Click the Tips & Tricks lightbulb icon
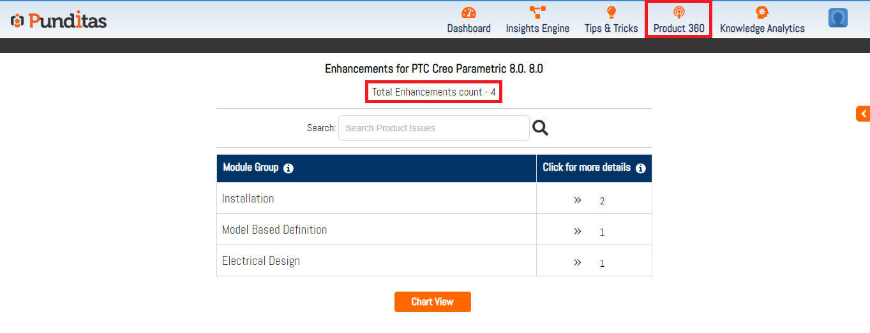Image resolution: width=870 pixels, height=333 pixels. click(611, 13)
